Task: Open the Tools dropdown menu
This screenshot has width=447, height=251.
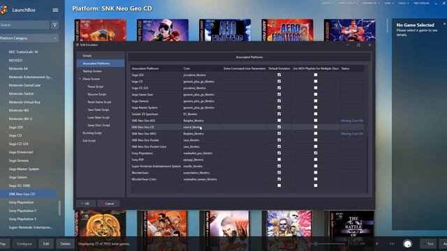Action: [x=404, y=3]
